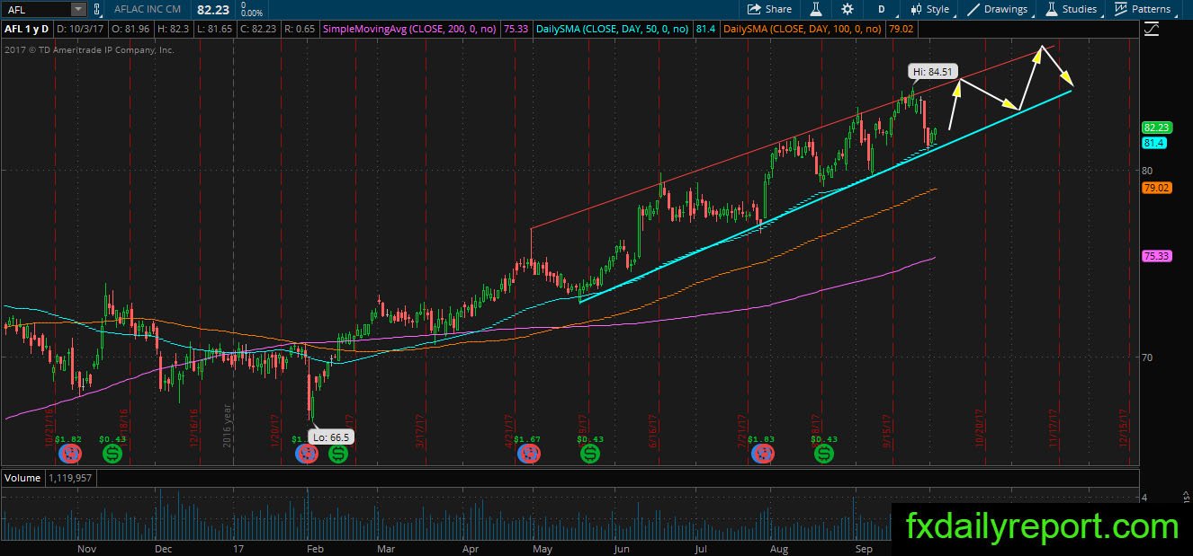Click the Hi: 84.51 price bubble

click(932, 71)
